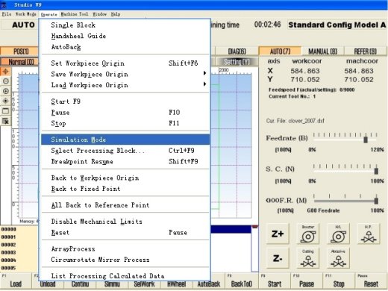Toggle the Abrasive valve icon button
The height and width of the screenshot is (291, 388).
pos(338,258)
